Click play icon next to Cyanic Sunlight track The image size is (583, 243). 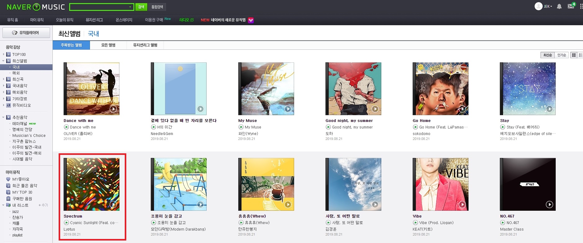(66, 223)
